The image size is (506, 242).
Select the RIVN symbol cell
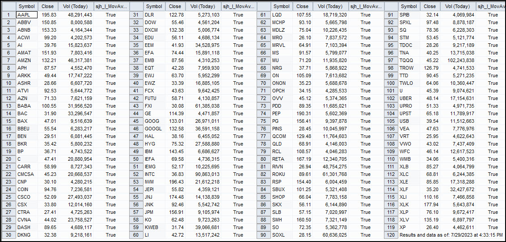pyautogui.click(x=282, y=167)
